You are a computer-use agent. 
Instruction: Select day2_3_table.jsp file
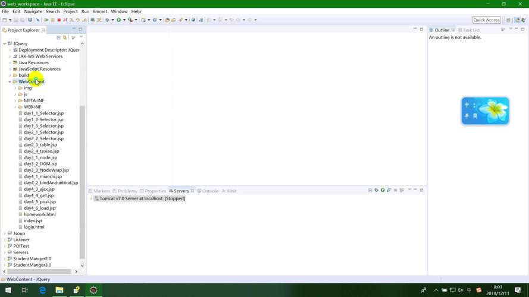click(40, 145)
